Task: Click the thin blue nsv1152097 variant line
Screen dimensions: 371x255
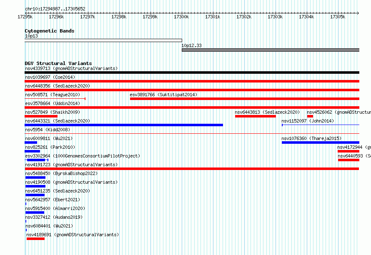Action: [321, 125]
